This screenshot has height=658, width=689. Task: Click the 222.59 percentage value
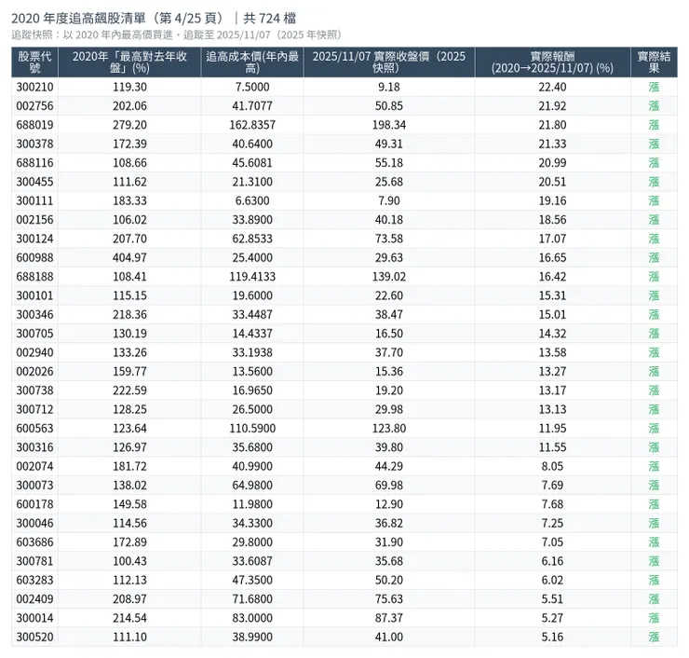point(129,391)
